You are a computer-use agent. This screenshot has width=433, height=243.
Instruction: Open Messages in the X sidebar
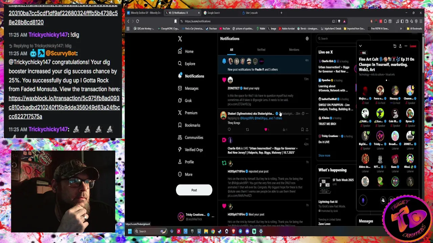tap(188, 88)
